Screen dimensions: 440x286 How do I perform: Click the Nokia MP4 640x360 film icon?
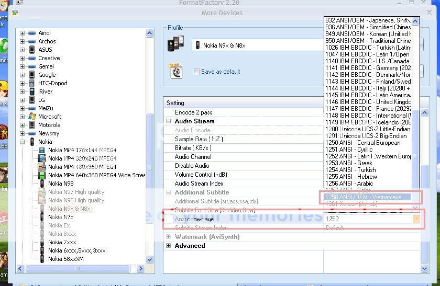pos(42,175)
